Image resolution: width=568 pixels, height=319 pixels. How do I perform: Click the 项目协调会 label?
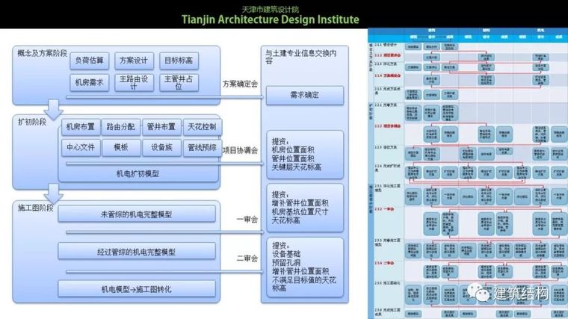(x=240, y=150)
